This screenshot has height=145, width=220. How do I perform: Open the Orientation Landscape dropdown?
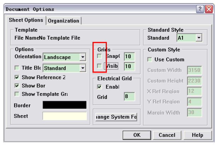pos(82,57)
